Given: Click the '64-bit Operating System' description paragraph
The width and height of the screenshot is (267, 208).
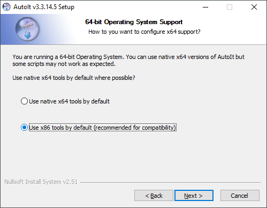Looking at the screenshot, I should pos(128,60).
